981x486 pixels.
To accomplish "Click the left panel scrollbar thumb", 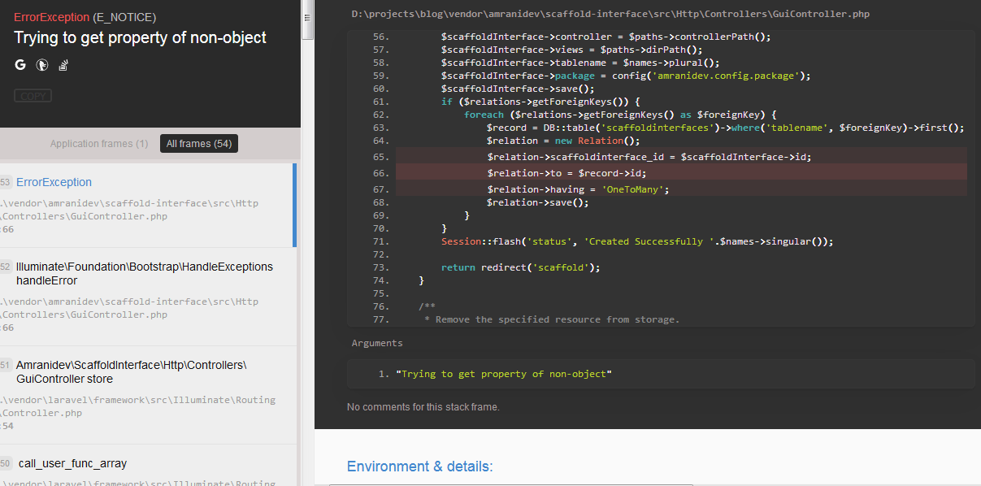I will (x=307, y=20).
